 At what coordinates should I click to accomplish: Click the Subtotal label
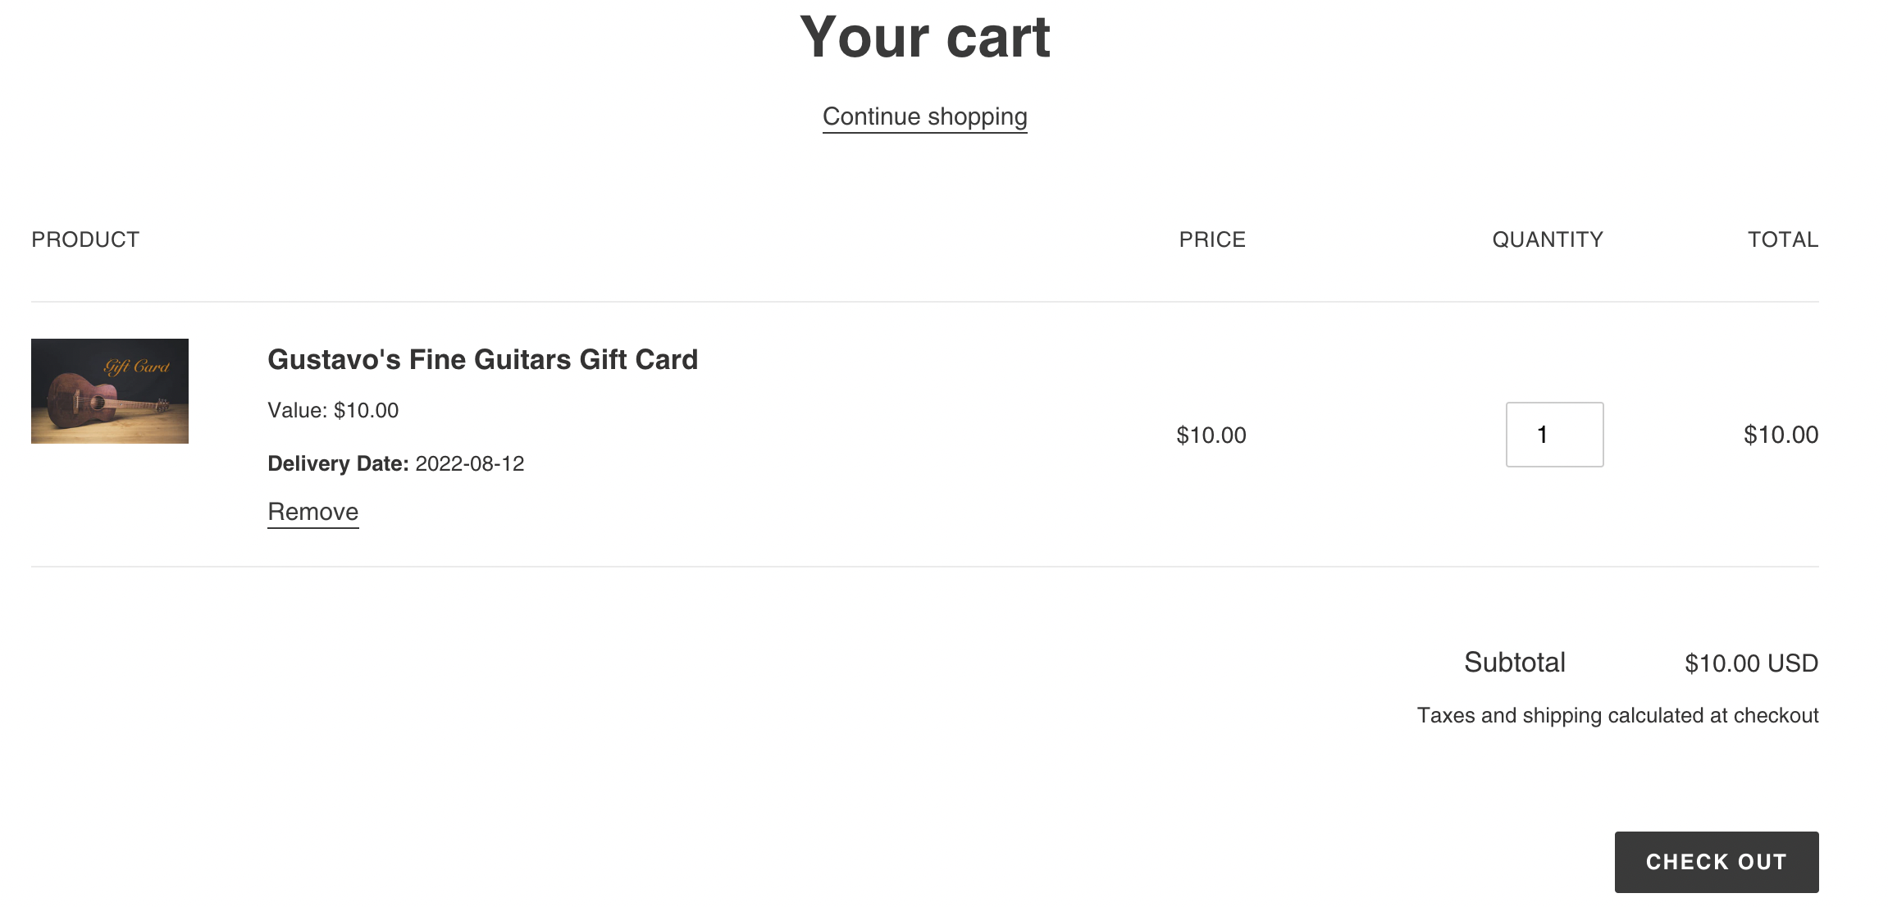[1514, 663]
